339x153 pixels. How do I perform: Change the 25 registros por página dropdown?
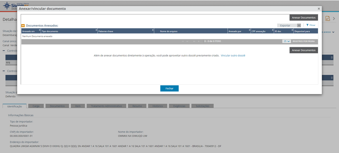pos(287,41)
